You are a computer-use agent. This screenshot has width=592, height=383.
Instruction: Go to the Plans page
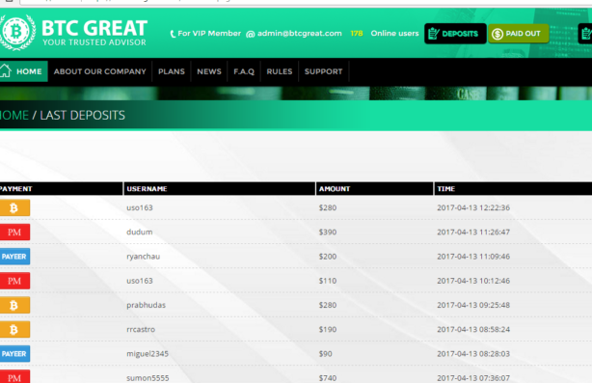coord(172,71)
